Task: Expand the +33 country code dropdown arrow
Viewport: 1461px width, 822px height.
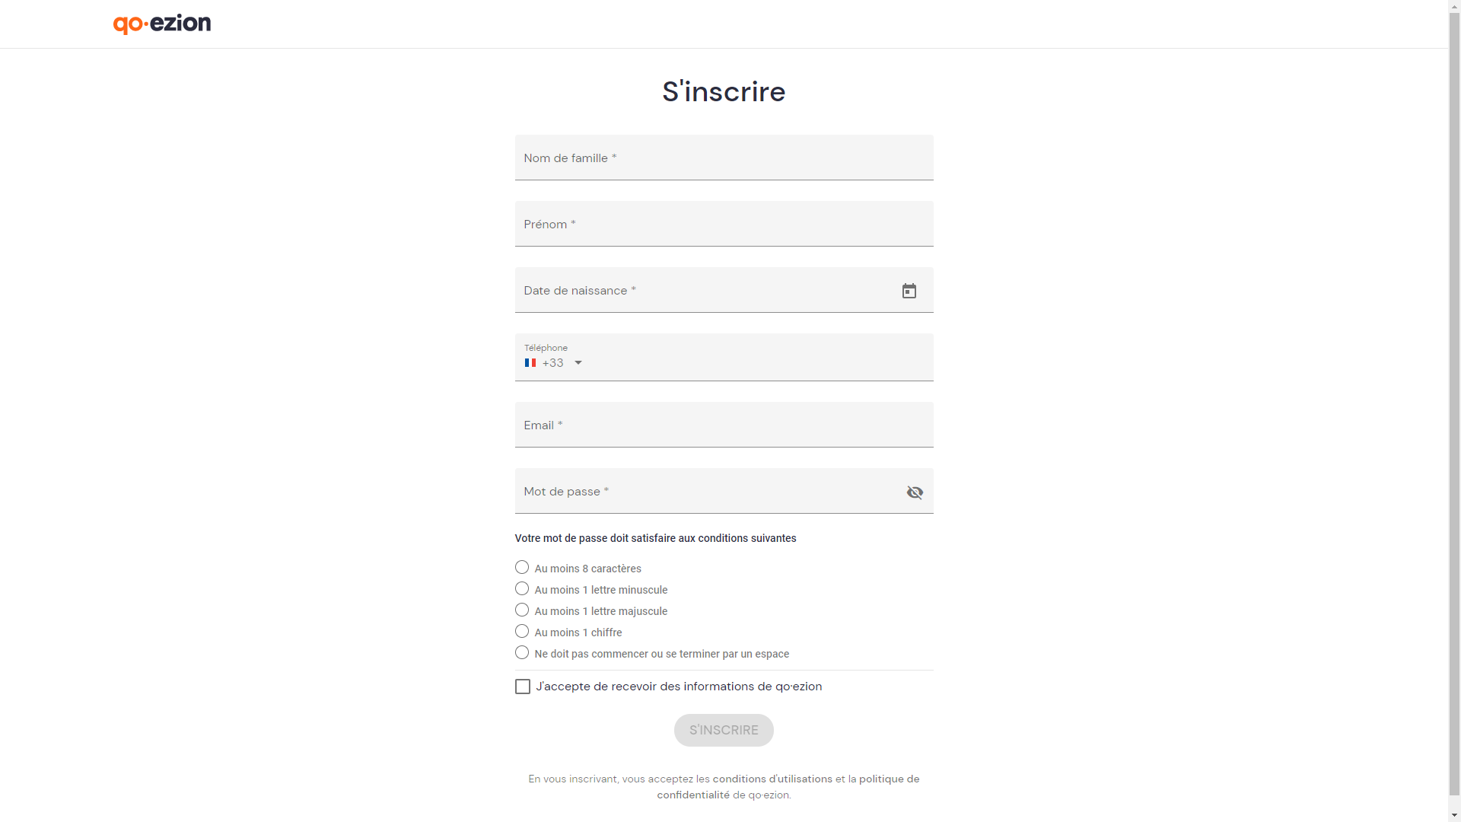Action: coord(578,363)
